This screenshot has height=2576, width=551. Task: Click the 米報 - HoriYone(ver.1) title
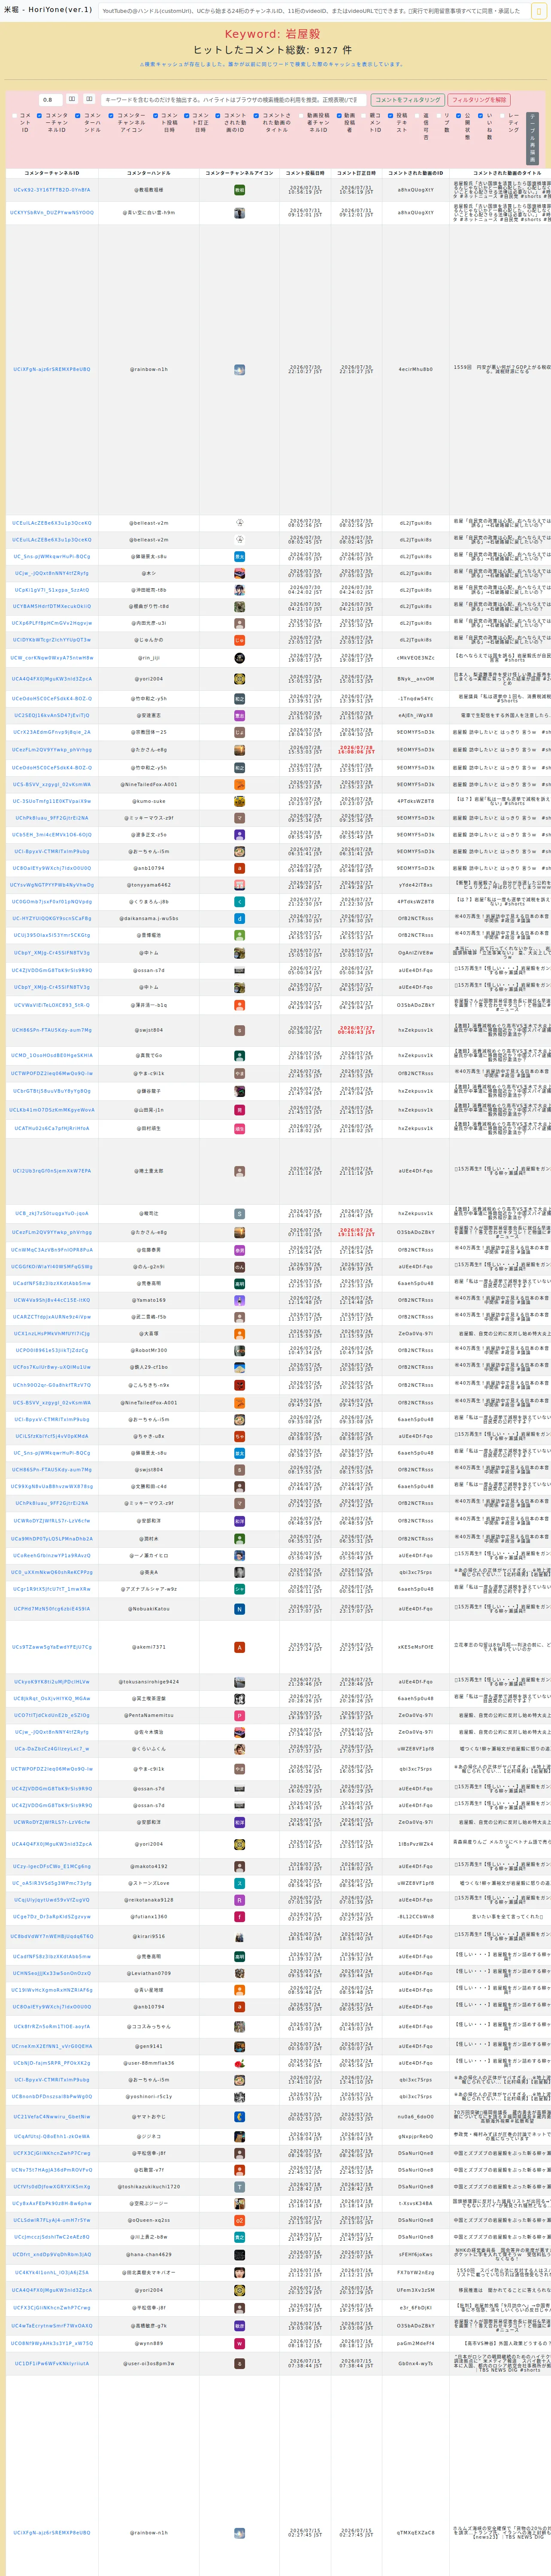point(48,10)
